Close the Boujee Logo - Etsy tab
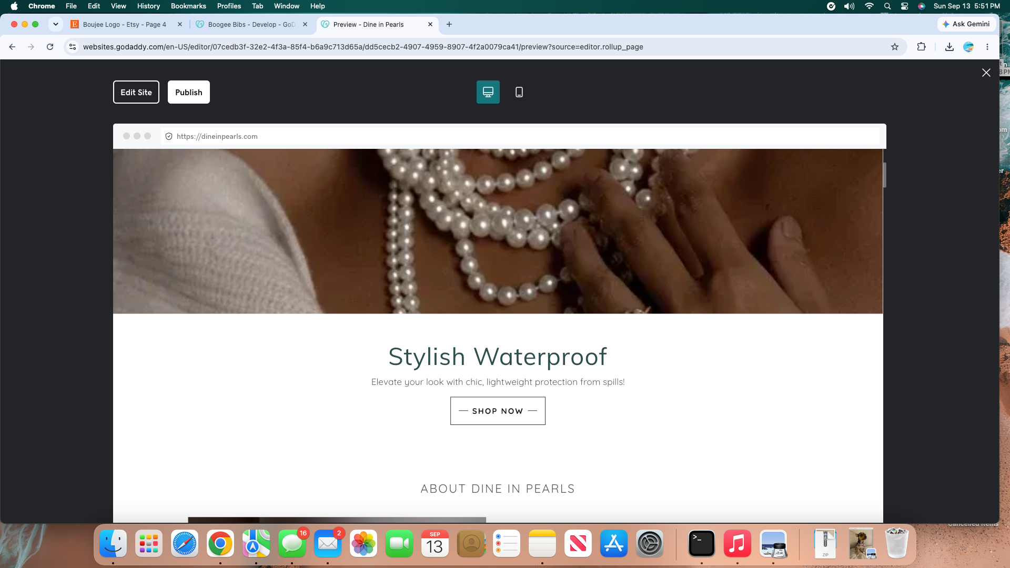Image resolution: width=1010 pixels, height=568 pixels. [x=180, y=25]
